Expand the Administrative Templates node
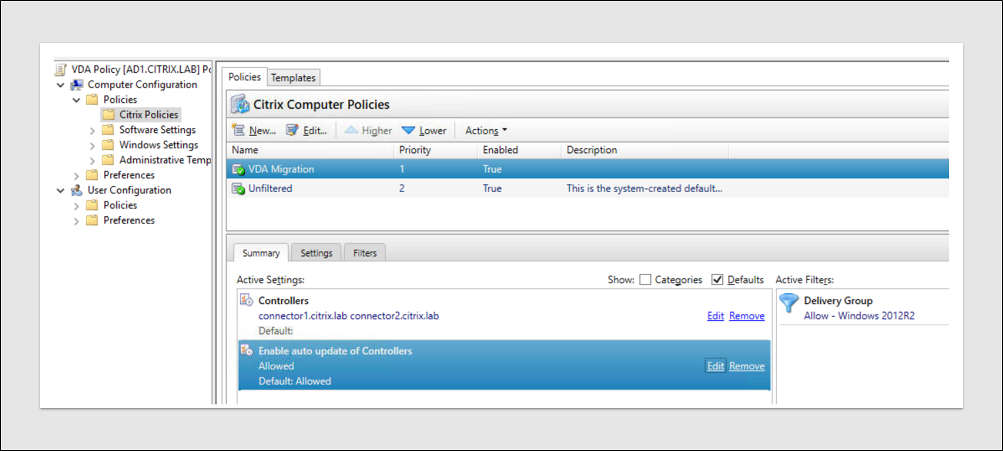The width and height of the screenshot is (1003, 451). tap(93, 160)
